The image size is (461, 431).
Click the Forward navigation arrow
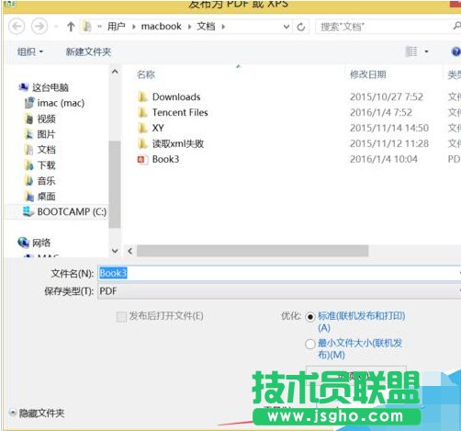[39, 27]
